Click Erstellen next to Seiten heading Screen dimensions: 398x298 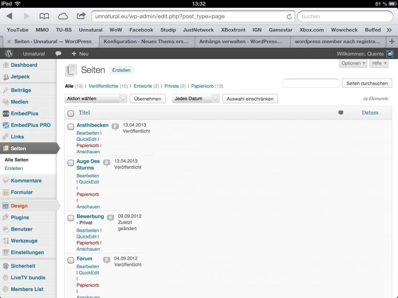(x=121, y=70)
